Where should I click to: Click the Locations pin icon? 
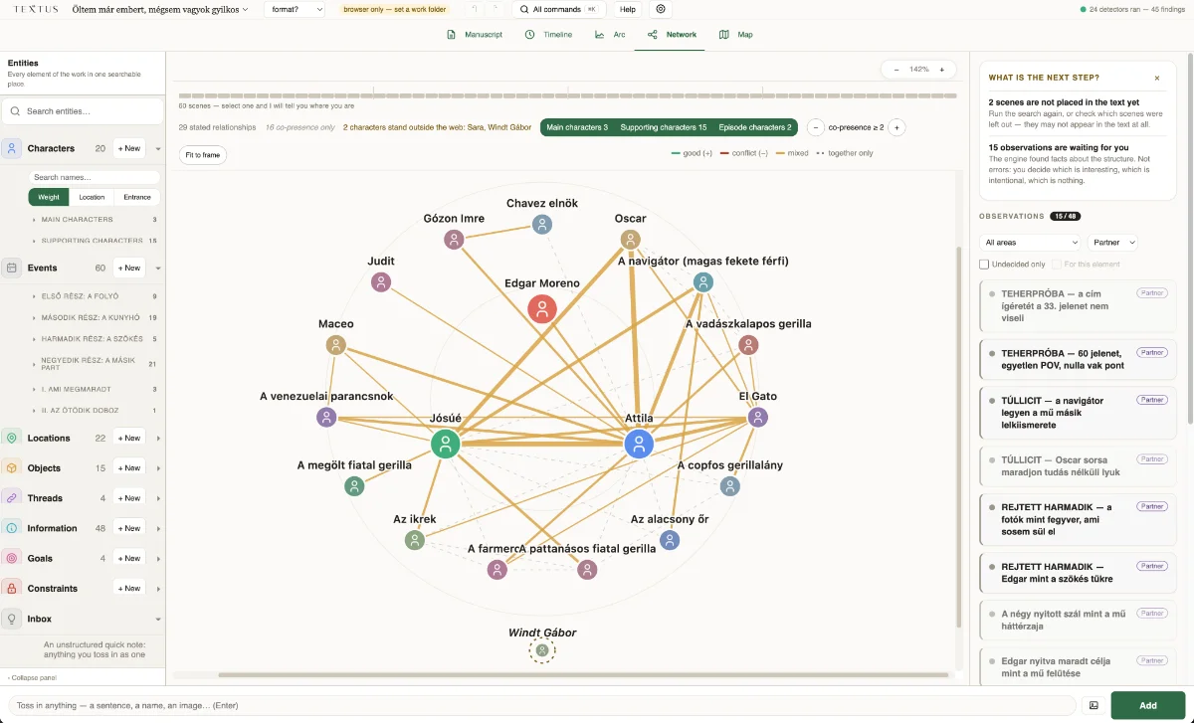point(11,438)
